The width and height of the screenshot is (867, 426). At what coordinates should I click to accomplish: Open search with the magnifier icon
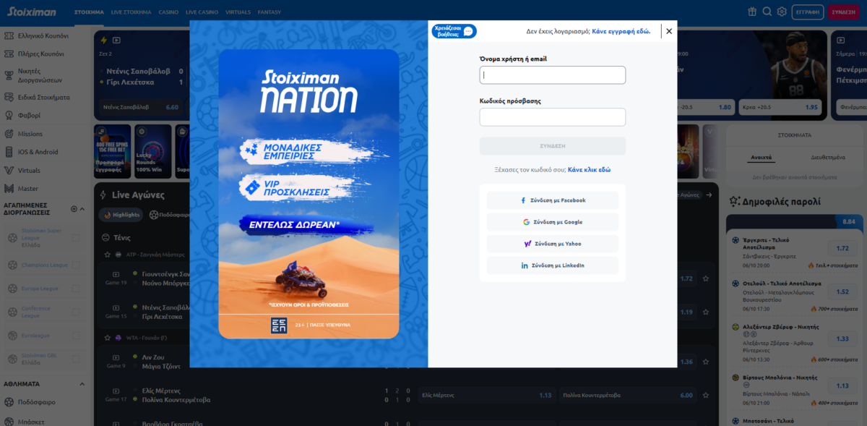(x=767, y=12)
